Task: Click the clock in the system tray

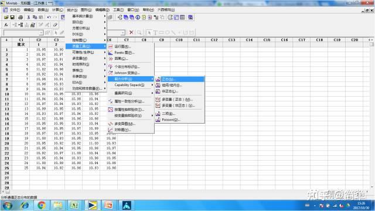Action: pyautogui.click(x=361, y=206)
